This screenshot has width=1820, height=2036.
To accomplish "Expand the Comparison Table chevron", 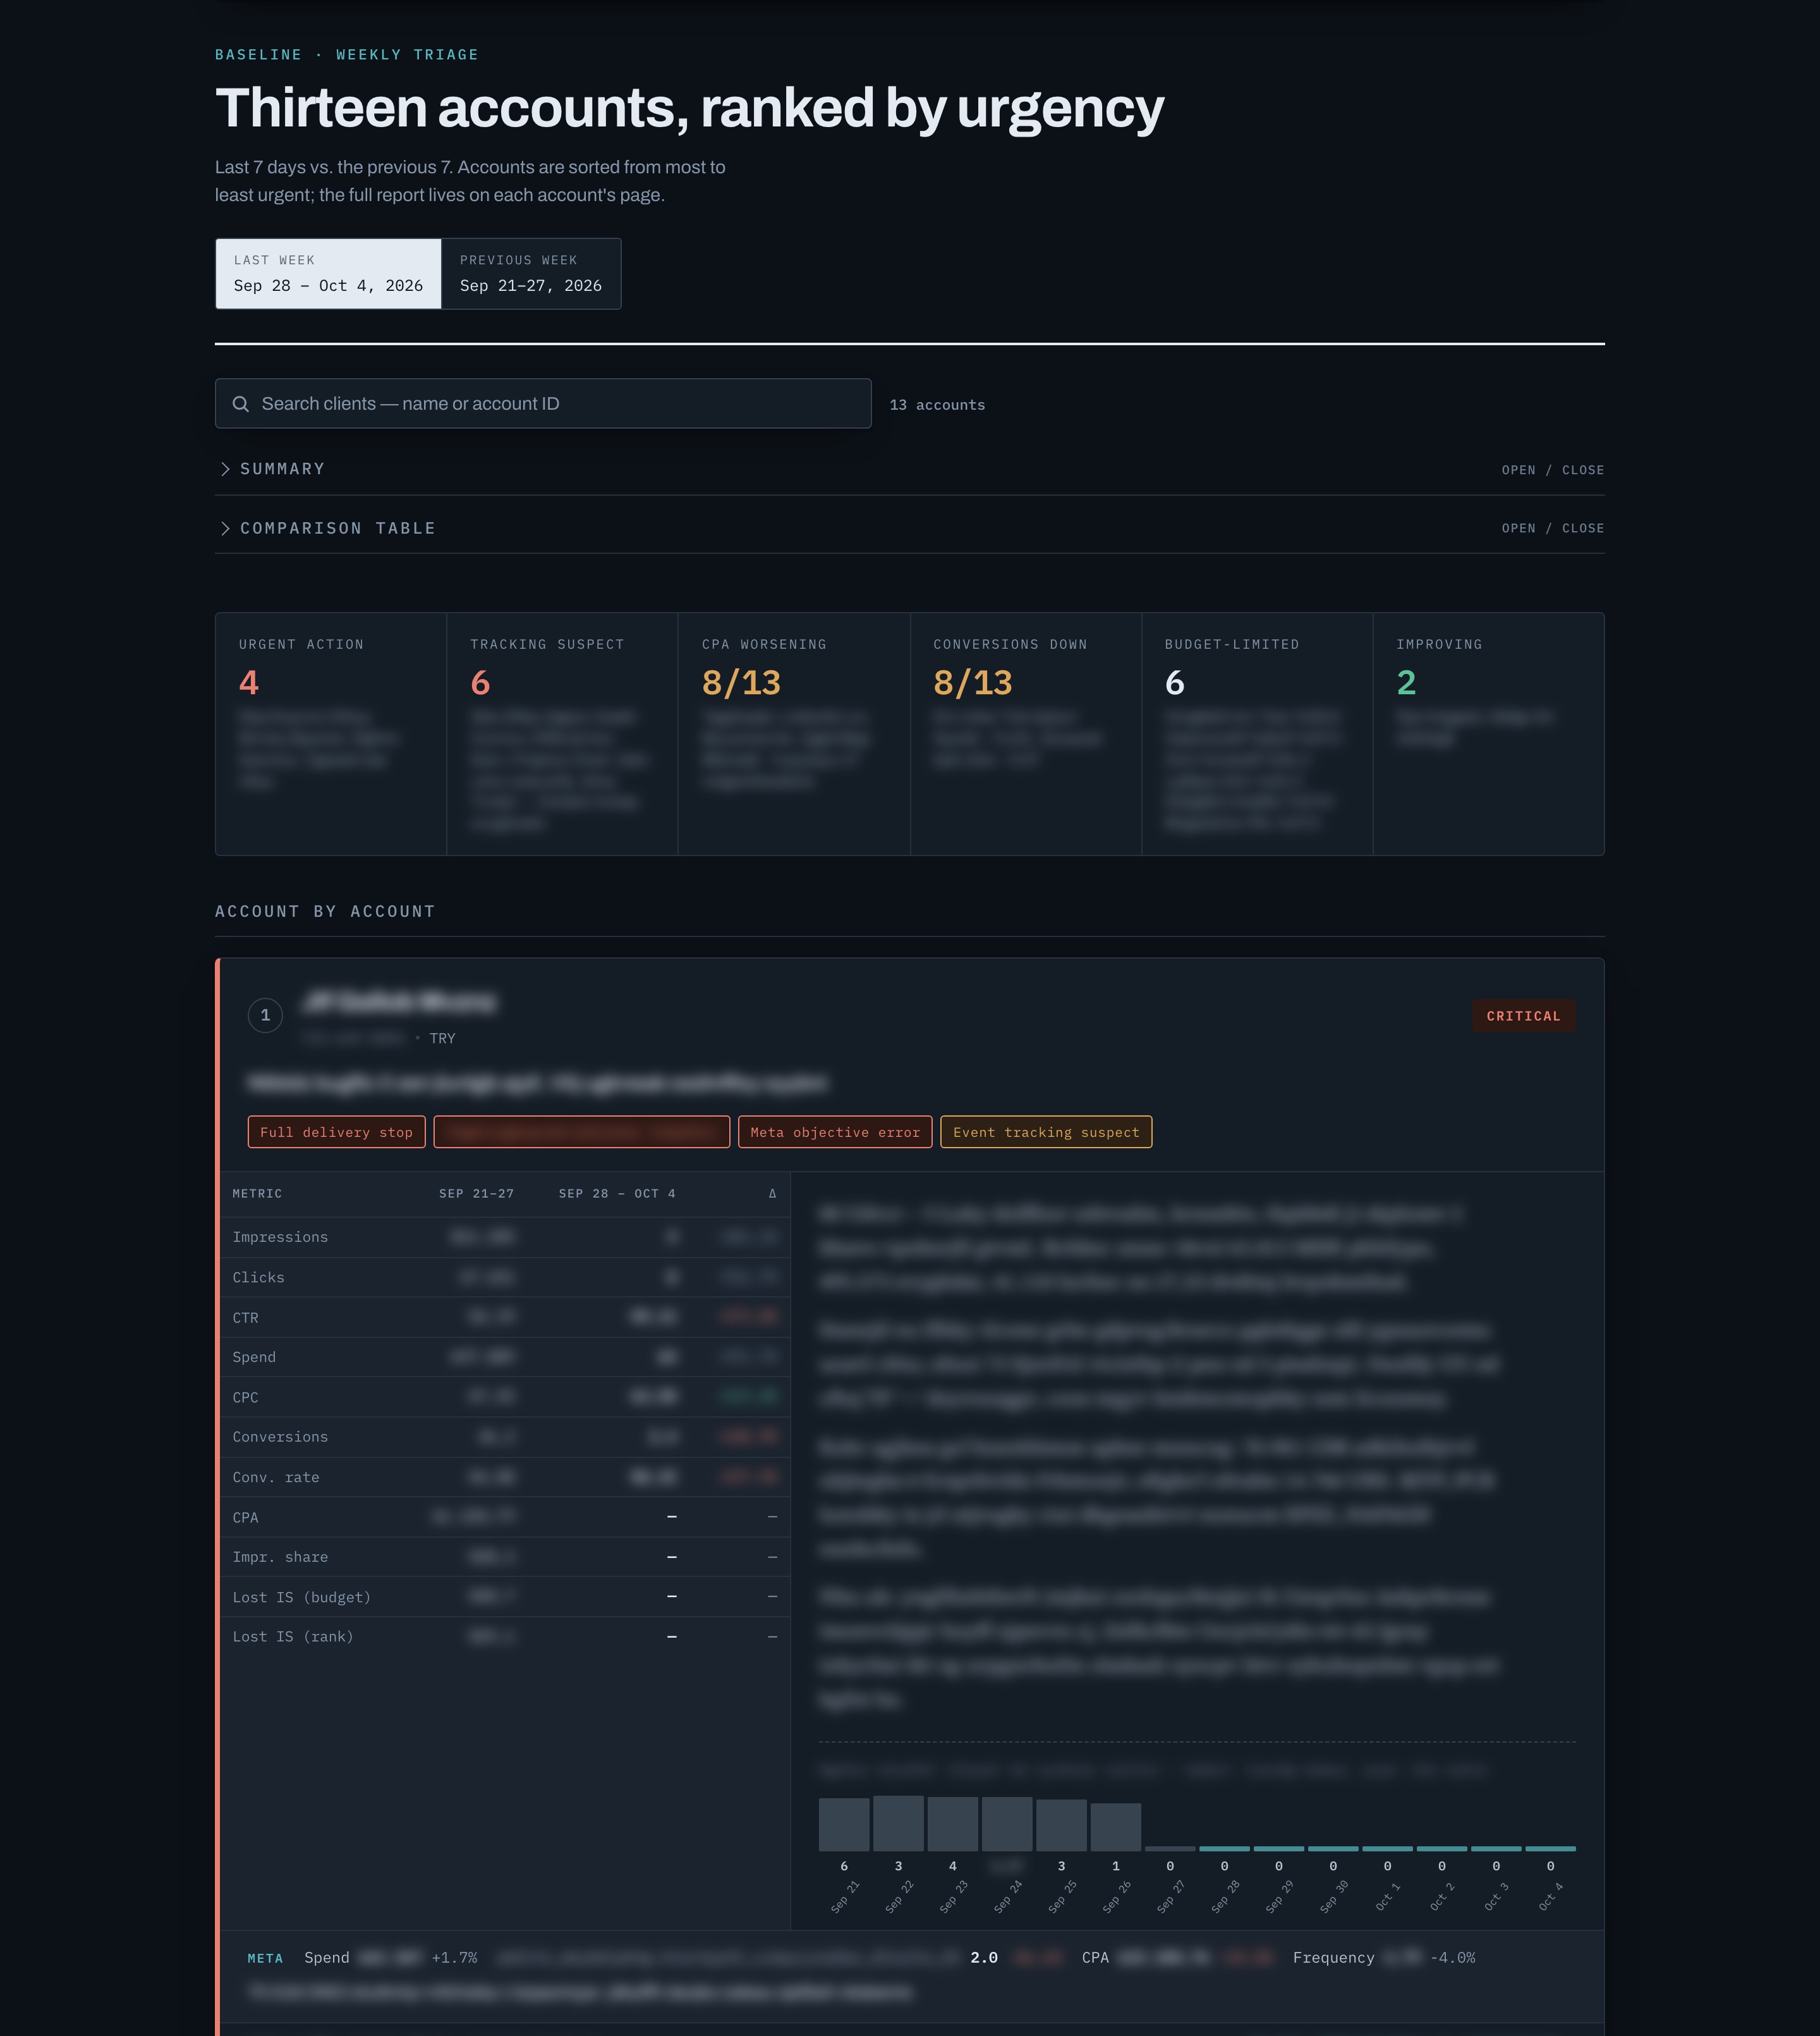I will click(225, 528).
